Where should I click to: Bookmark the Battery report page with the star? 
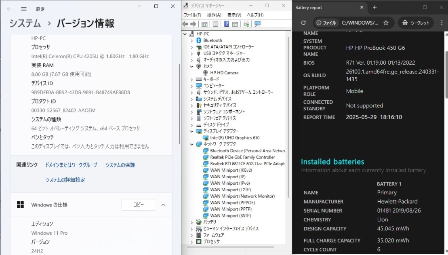(386, 23)
